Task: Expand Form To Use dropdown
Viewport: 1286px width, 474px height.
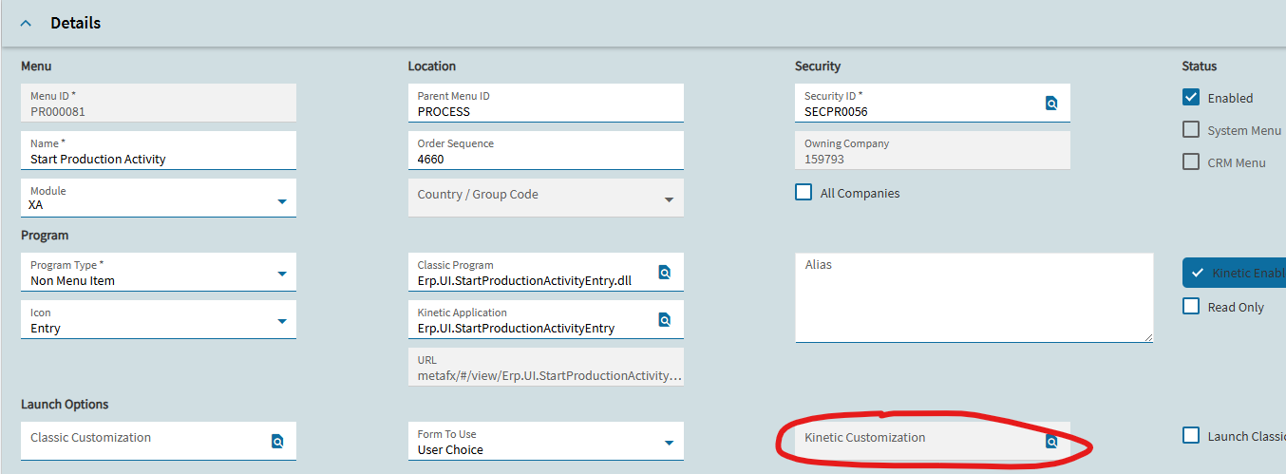Action: click(669, 444)
